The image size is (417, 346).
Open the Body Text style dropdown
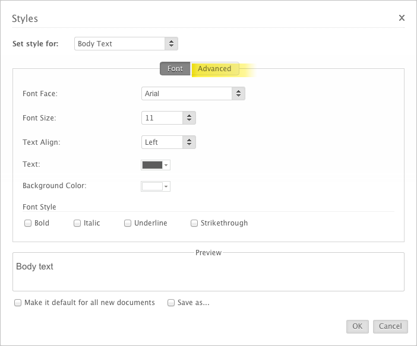coord(126,43)
